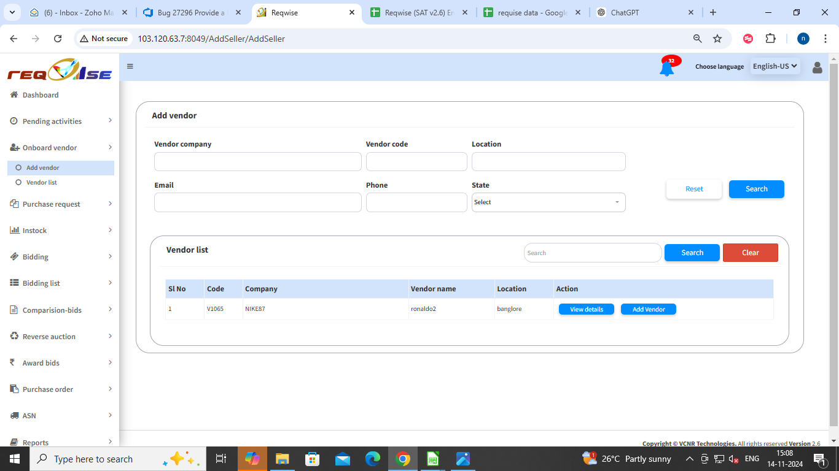
Task: Go back with the browser arrow
Action: click(14, 39)
